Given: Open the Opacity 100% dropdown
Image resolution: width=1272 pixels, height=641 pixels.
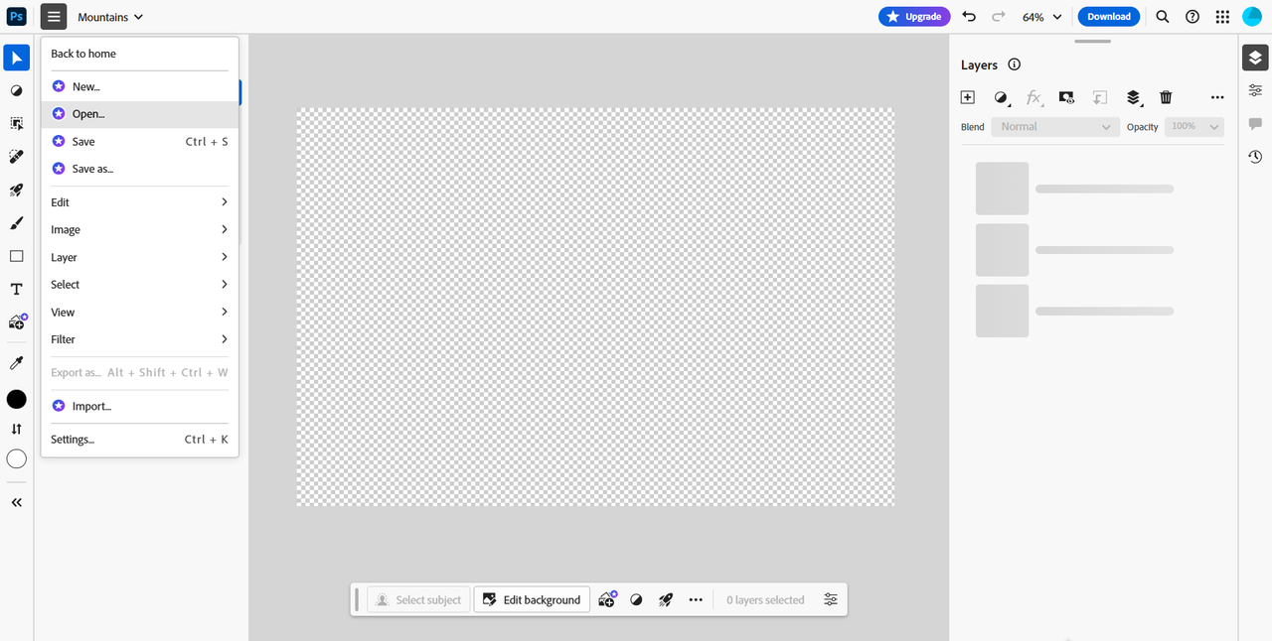Looking at the screenshot, I should tap(1195, 127).
